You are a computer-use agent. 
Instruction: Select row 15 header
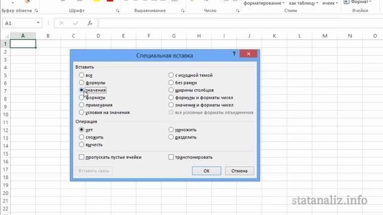coord(5,154)
